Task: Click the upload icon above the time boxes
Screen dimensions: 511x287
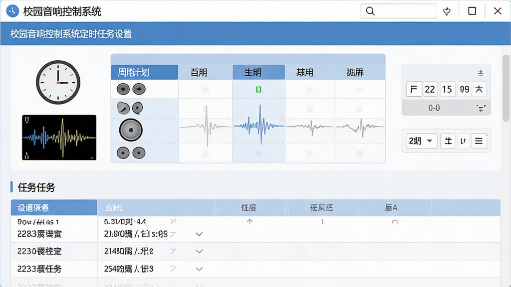Action: (x=481, y=73)
